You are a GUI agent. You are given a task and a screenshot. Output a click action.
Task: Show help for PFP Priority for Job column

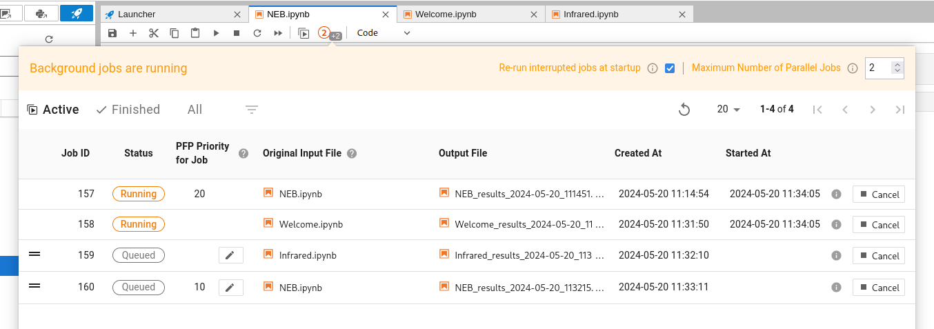[243, 154]
